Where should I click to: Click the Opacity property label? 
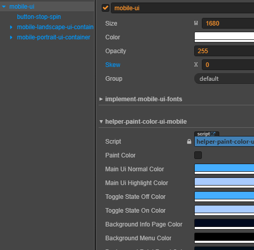click(116, 51)
